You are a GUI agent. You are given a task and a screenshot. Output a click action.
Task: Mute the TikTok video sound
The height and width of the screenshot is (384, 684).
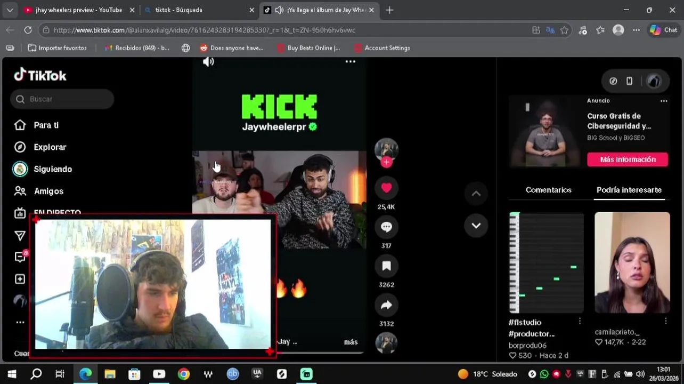(x=208, y=62)
